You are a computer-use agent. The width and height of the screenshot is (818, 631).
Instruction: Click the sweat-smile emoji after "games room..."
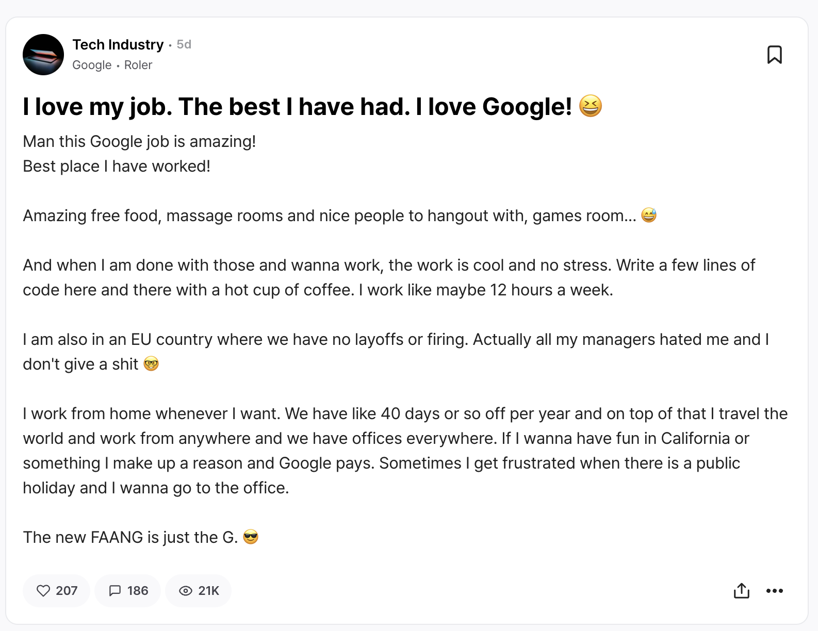point(649,215)
